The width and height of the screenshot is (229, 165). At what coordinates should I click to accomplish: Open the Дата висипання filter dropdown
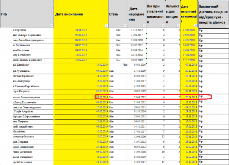click(x=106, y=26)
